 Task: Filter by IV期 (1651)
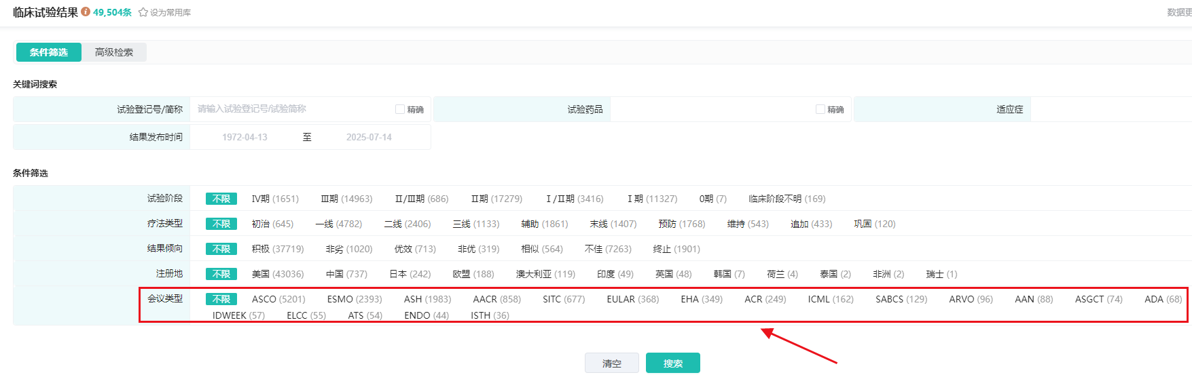pos(275,199)
